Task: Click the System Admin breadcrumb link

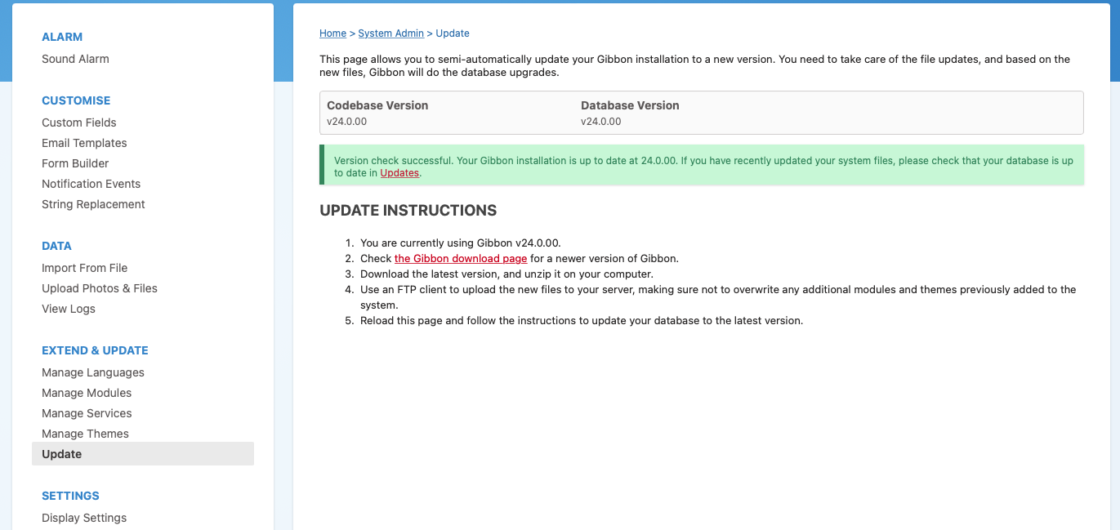Action: [390, 33]
